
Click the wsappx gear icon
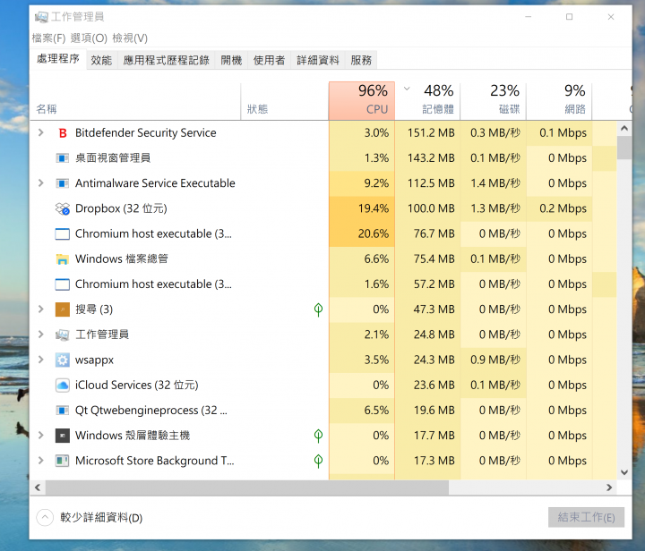coord(62,360)
